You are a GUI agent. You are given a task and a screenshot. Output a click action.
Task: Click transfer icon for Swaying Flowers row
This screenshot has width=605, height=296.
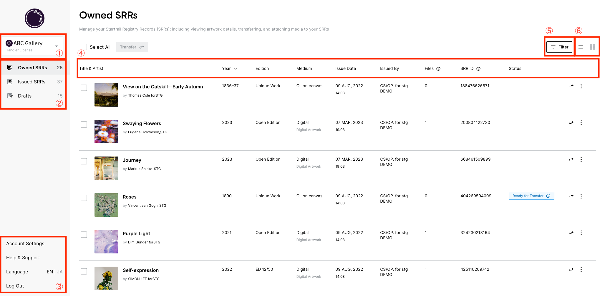pyautogui.click(x=571, y=123)
